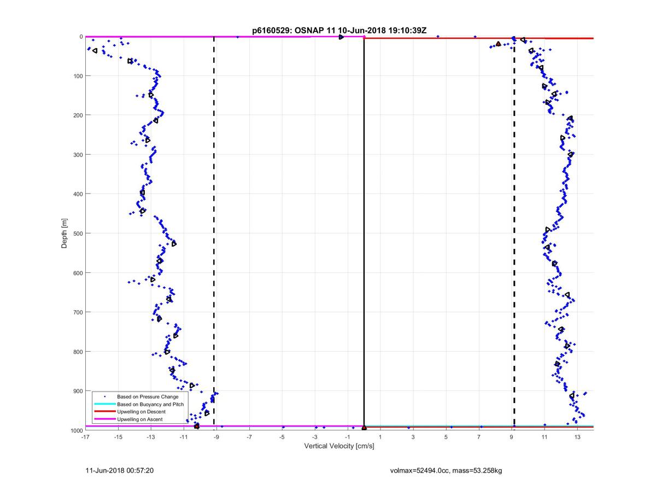Click the x-axis tick label '-3'

(314, 437)
